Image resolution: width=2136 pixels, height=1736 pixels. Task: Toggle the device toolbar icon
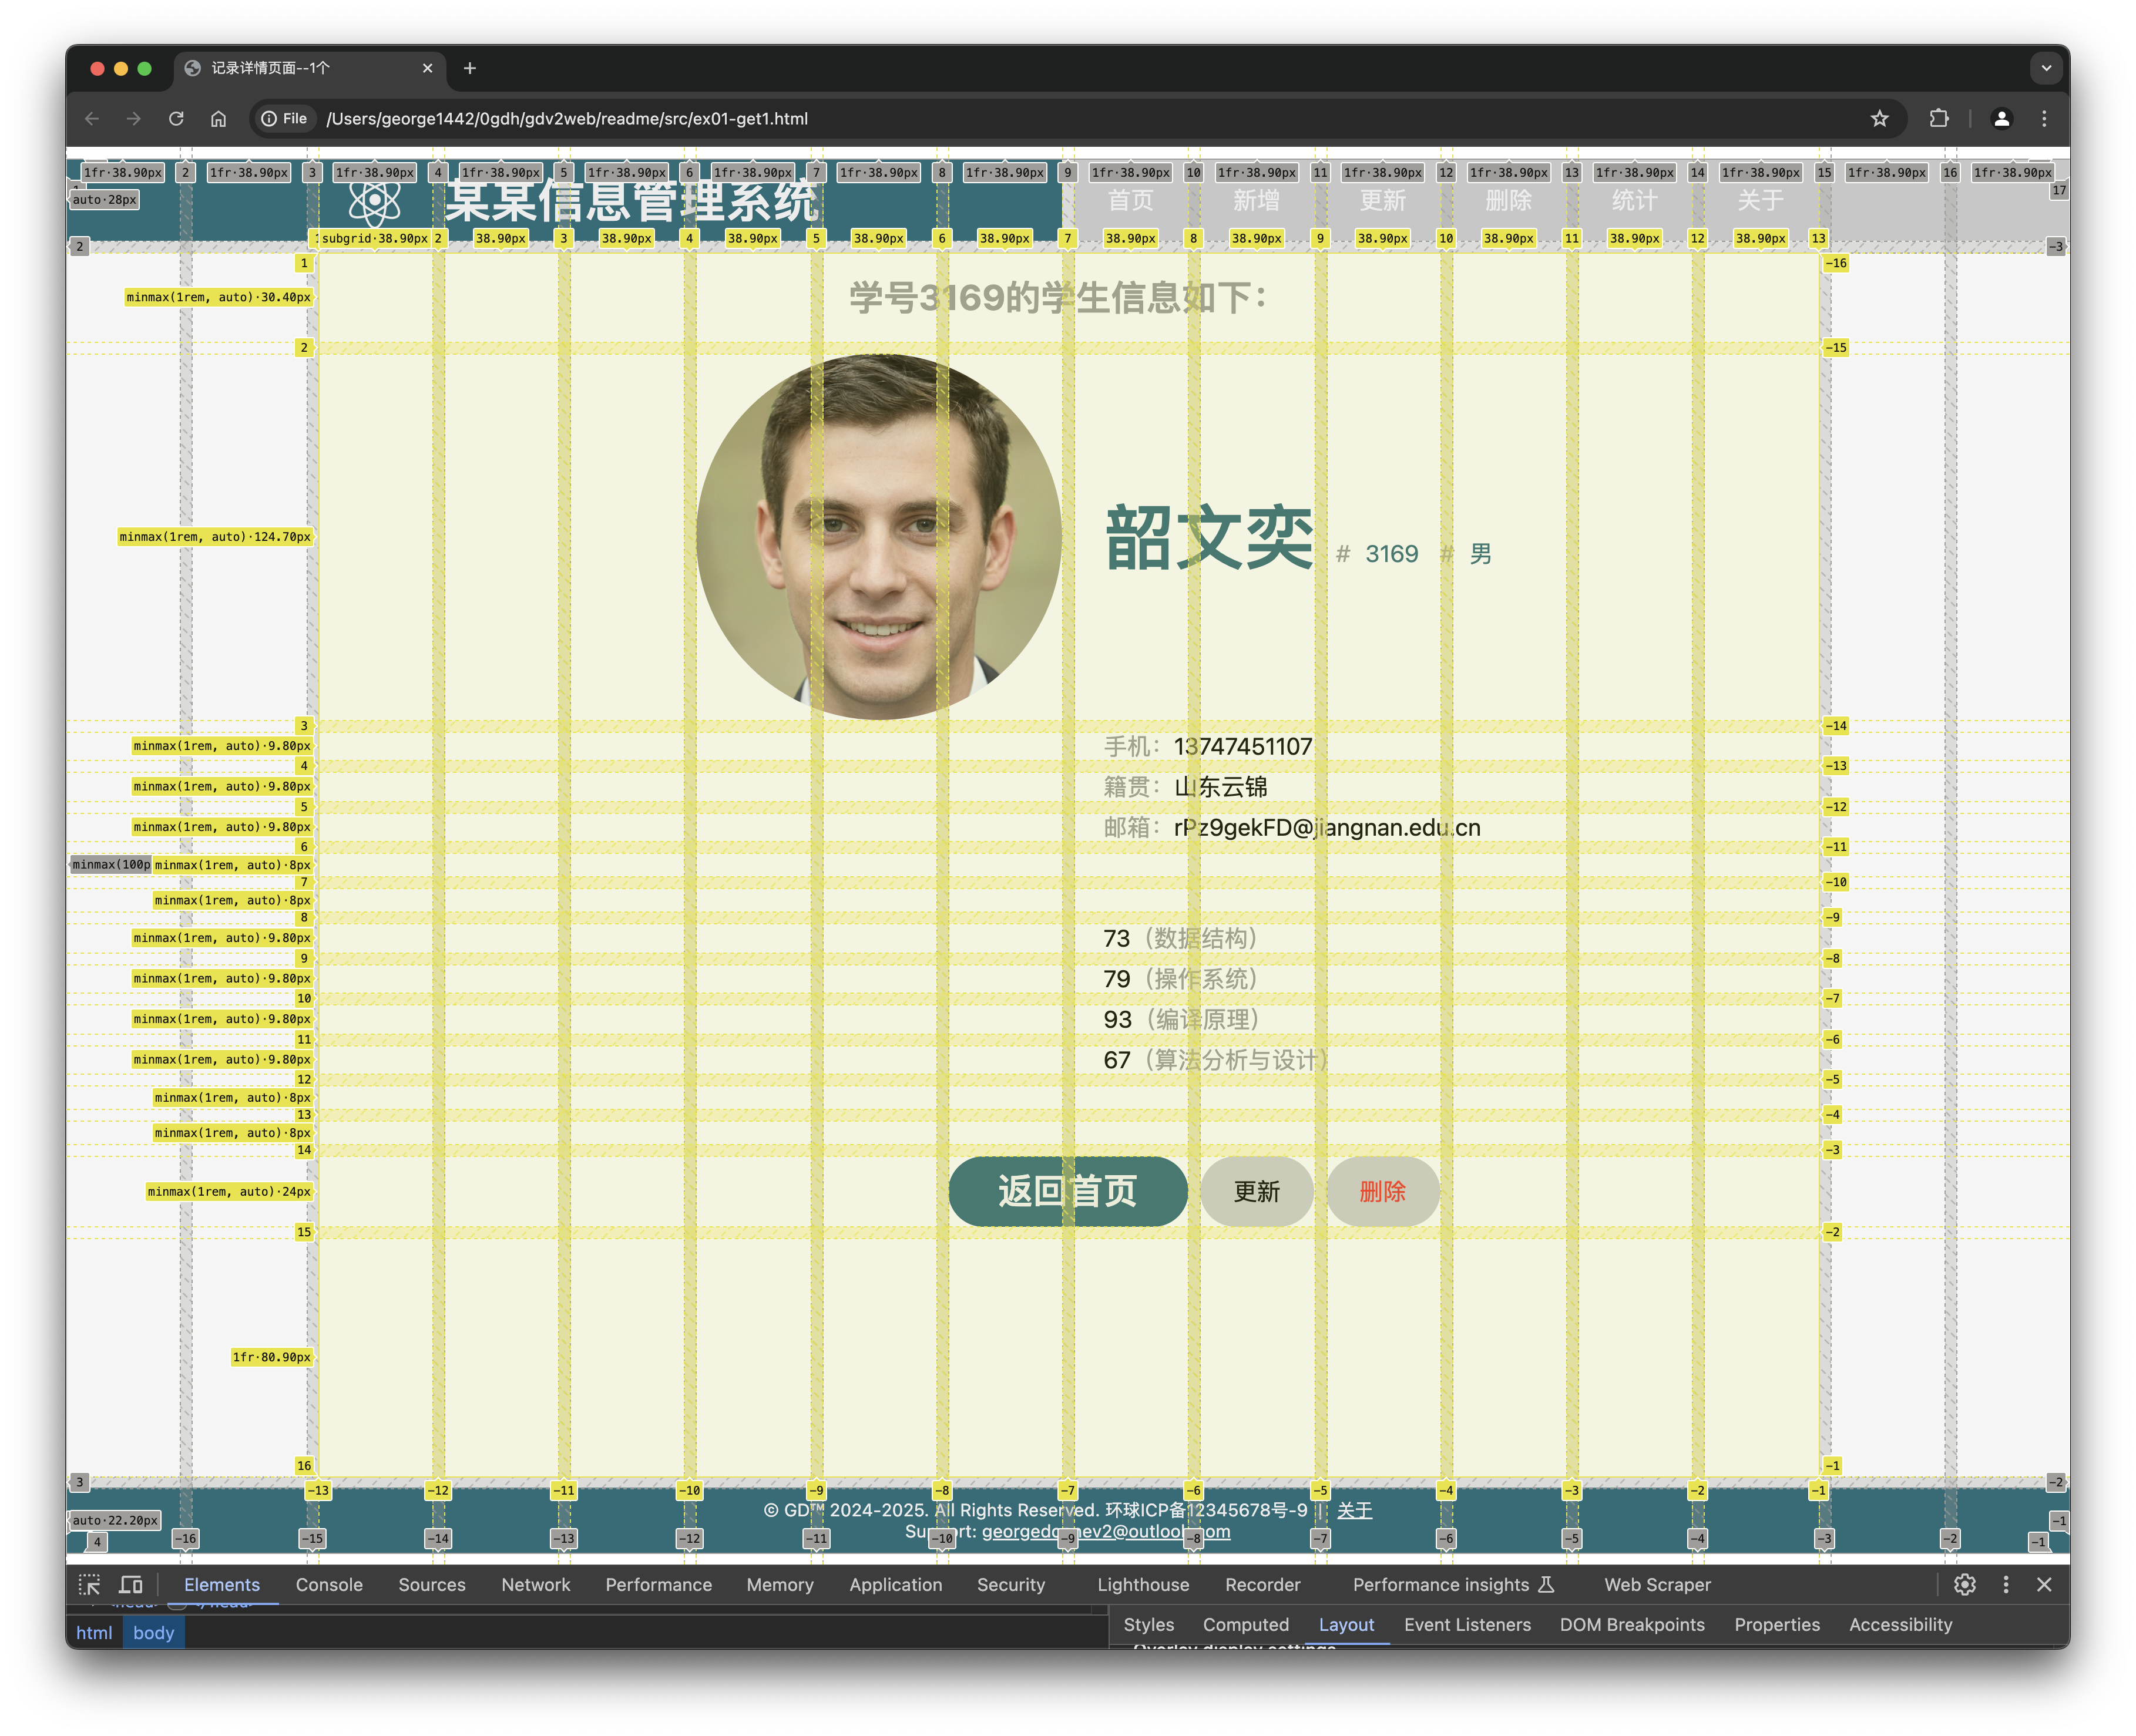131,1585
